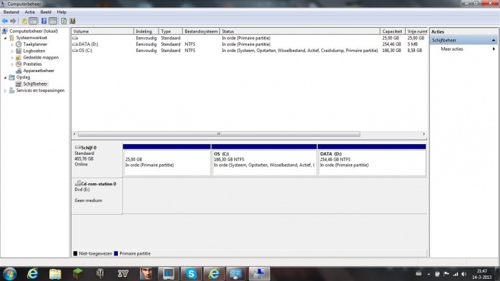Viewport: 500px width, 281px height.
Task: Select the unnamed volume's drive icon in list
Action: [x=75, y=38]
